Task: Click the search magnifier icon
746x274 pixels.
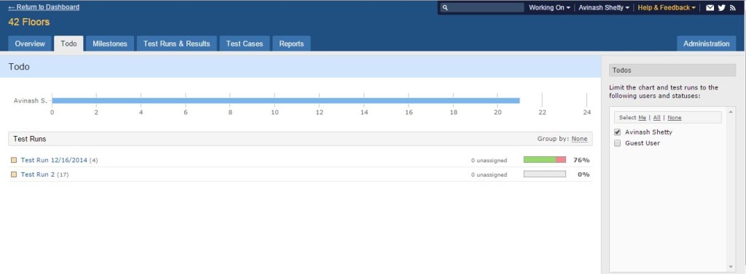Action: (x=445, y=7)
